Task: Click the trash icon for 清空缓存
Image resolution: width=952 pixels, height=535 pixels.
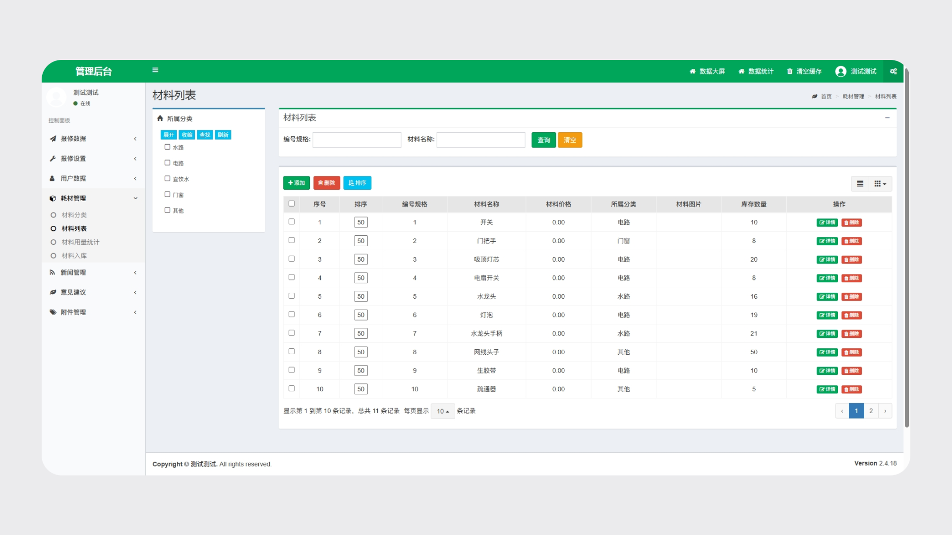Action: tap(790, 71)
